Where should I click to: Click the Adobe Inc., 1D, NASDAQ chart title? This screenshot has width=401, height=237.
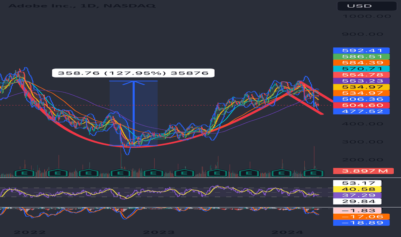click(82, 5)
